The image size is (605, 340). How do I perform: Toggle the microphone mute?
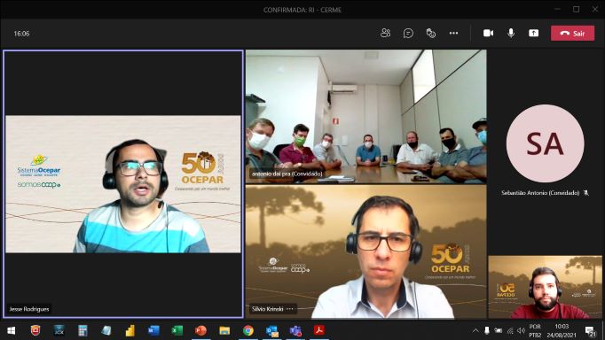point(511,33)
